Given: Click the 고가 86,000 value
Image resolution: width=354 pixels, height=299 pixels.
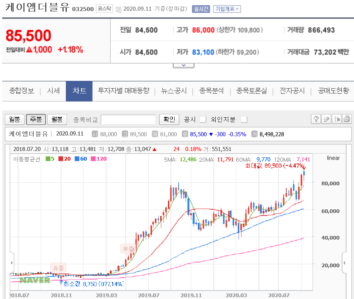Looking at the screenshot, I should pos(203,30).
